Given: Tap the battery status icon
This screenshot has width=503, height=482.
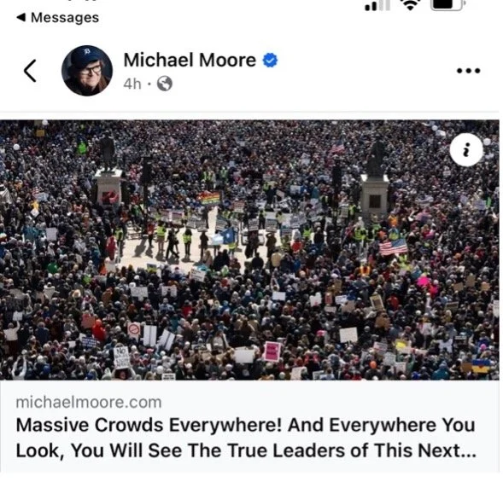Looking at the screenshot, I should 447,4.
